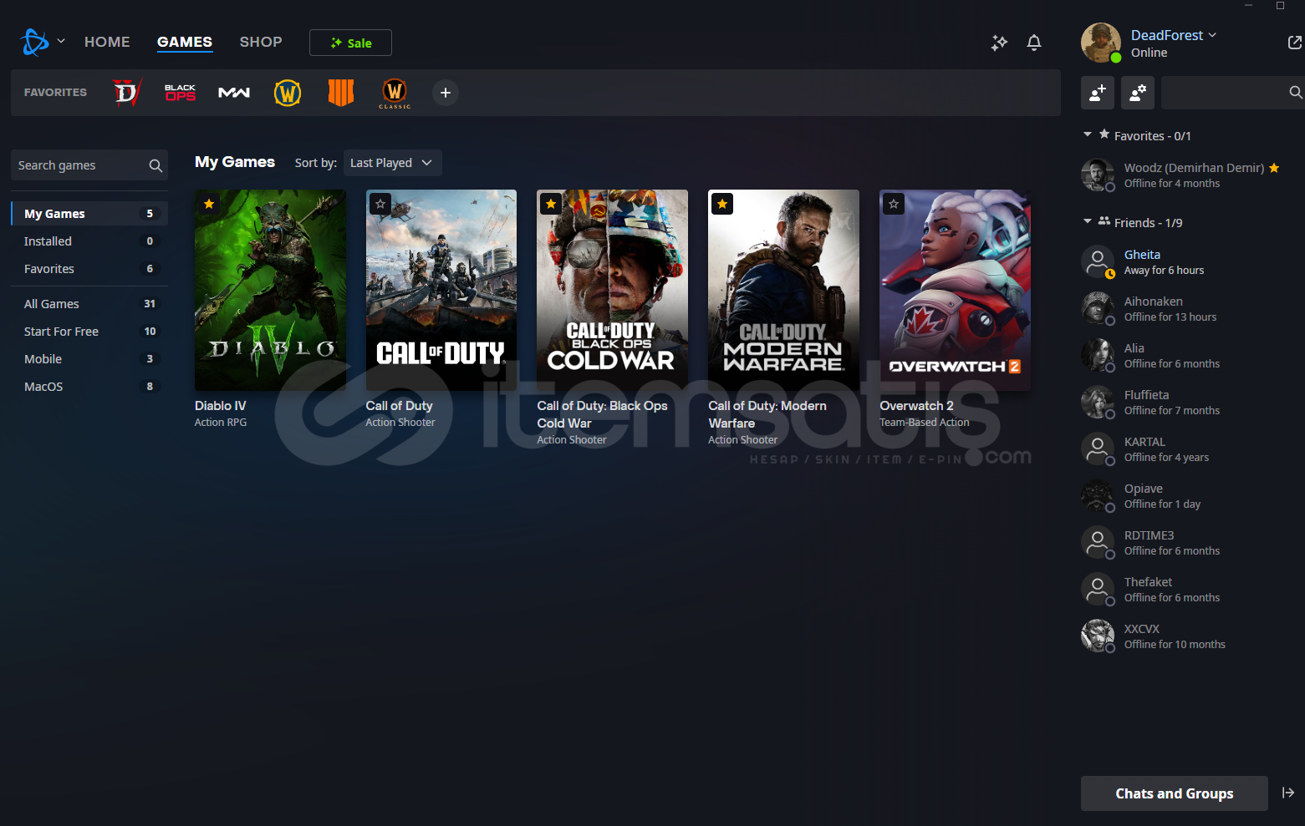
Task: Click the Overwatch 2 title link
Action: pos(916,406)
